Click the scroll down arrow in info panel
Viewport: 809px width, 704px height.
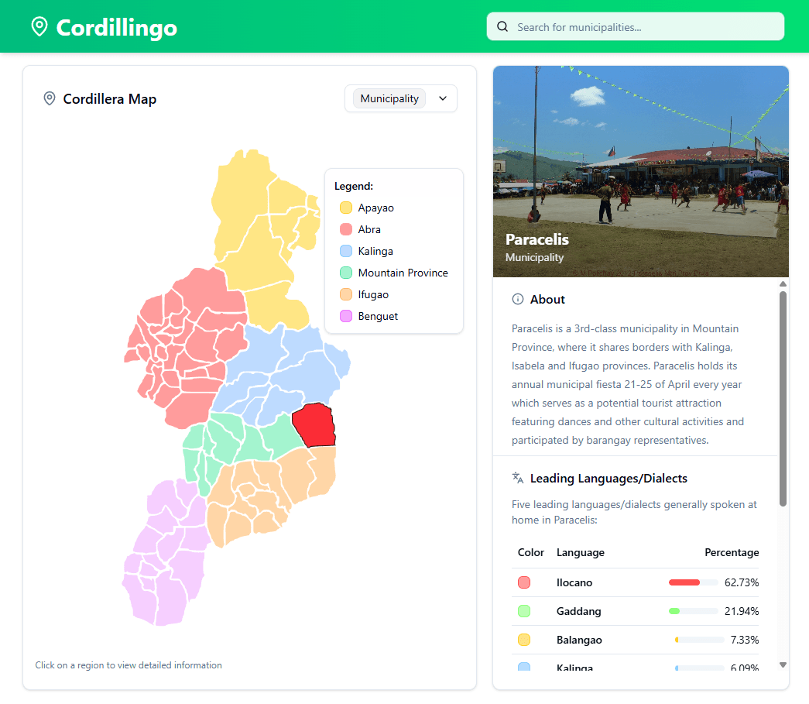point(783,665)
